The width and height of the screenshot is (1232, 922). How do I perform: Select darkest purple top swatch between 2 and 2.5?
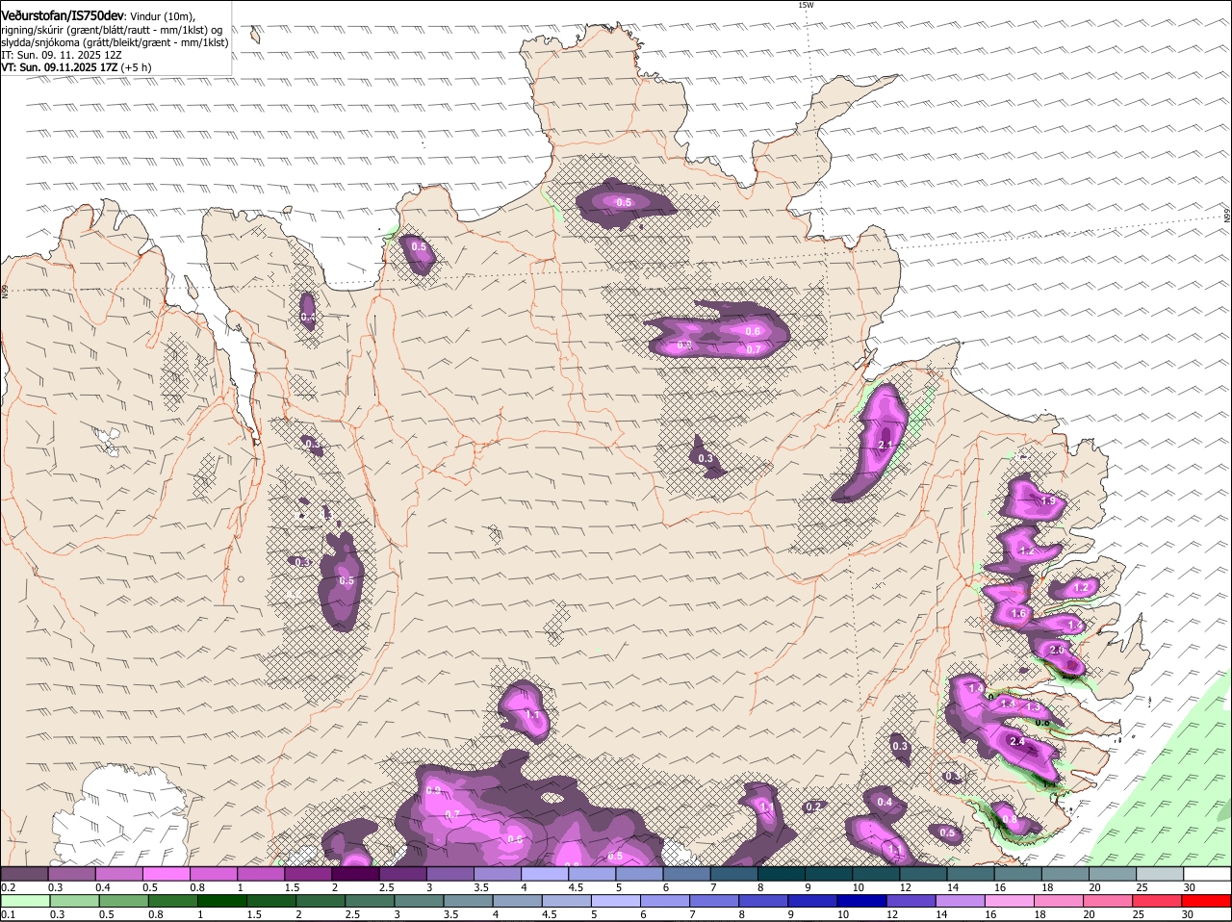pyautogui.click(x=355, y=874)
